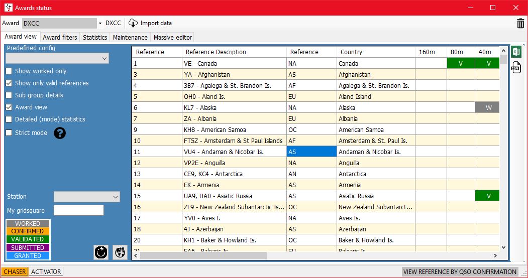The image size is (528, 278).
Task: Click the 160m band column header
Action: pos(431,52)
